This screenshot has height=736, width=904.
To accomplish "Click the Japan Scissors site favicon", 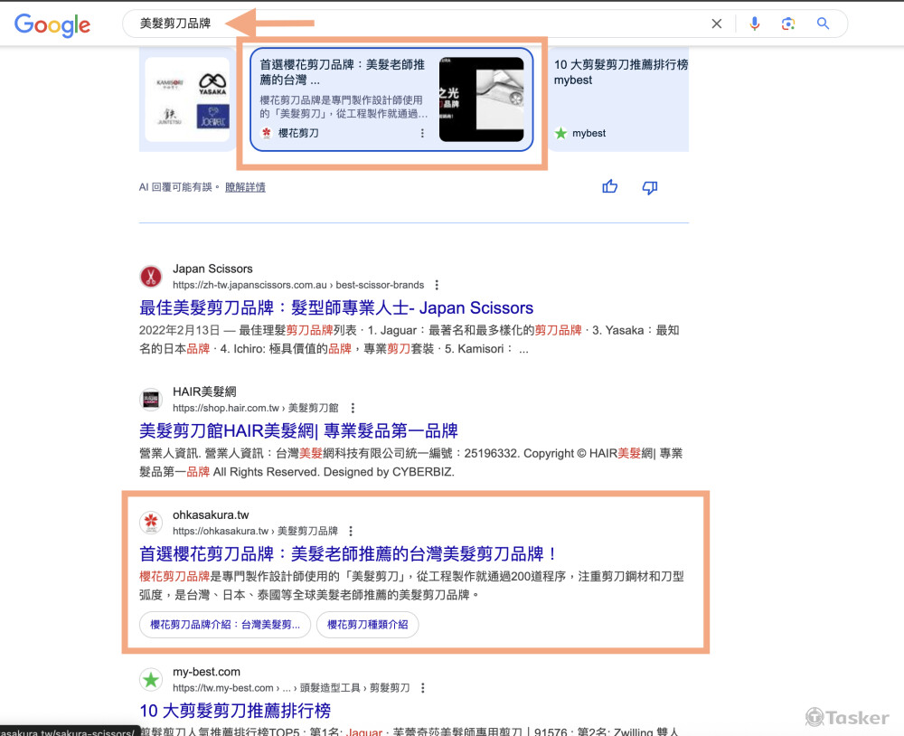I will (x=151, y=277).
